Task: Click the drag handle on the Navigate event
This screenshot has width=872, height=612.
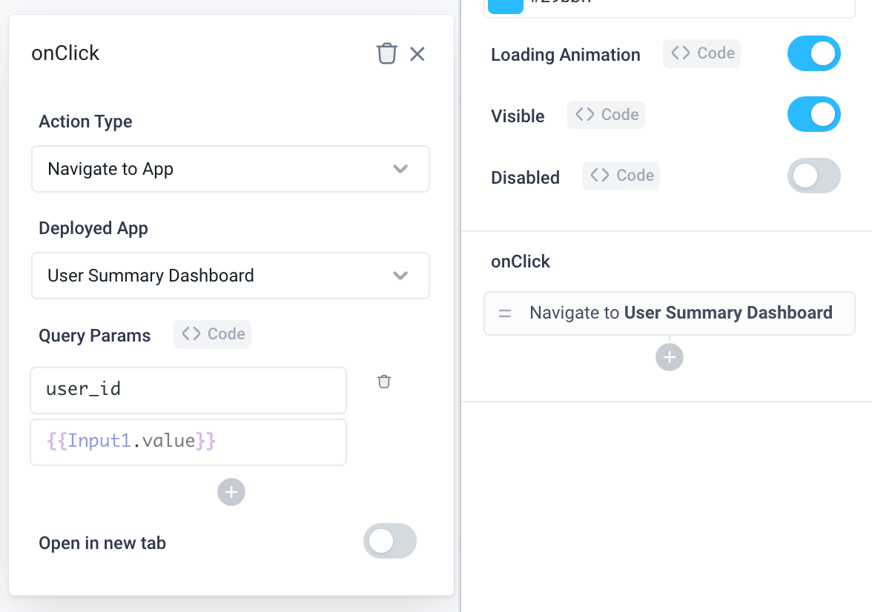Action: [x=505, y=313]
